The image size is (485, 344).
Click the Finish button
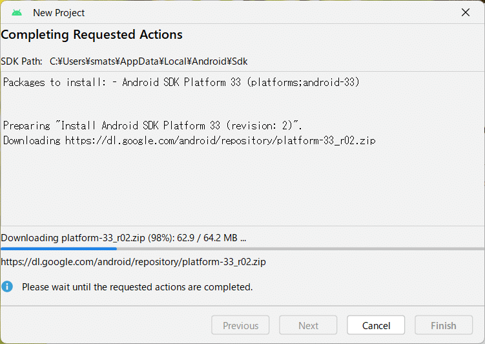tap(444, 325)
